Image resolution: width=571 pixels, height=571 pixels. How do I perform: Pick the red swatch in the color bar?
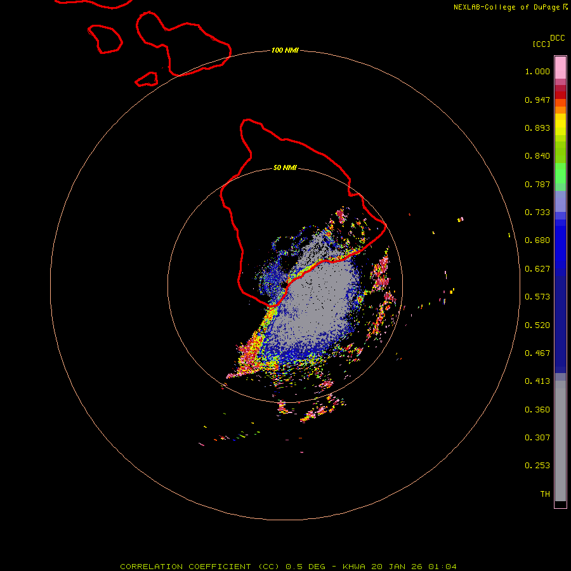(x=560, y=95)
